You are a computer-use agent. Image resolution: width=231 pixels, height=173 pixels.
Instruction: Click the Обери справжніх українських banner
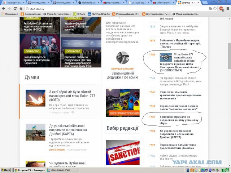coord(123,103)
